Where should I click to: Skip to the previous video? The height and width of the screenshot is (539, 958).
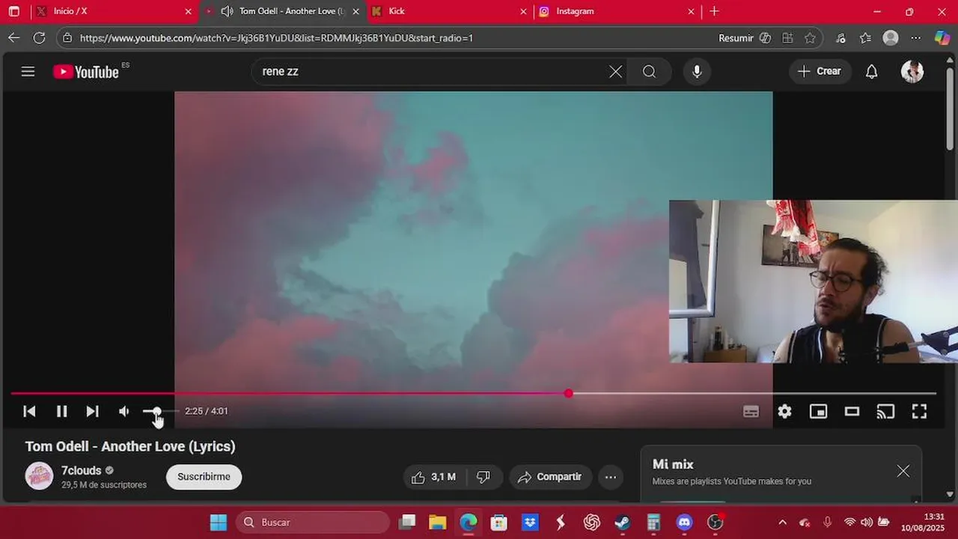pyautogui.click(x=29, y=411)
